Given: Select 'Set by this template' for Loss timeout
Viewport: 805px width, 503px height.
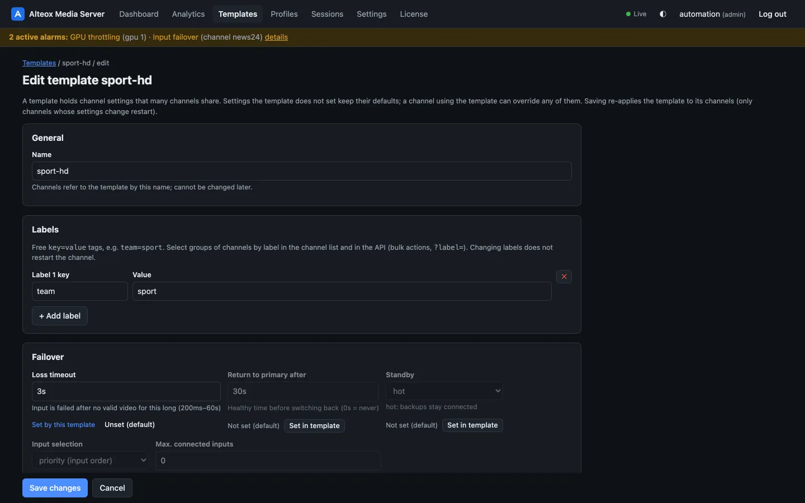Looking at the screenshot, I should click(64, 425).
